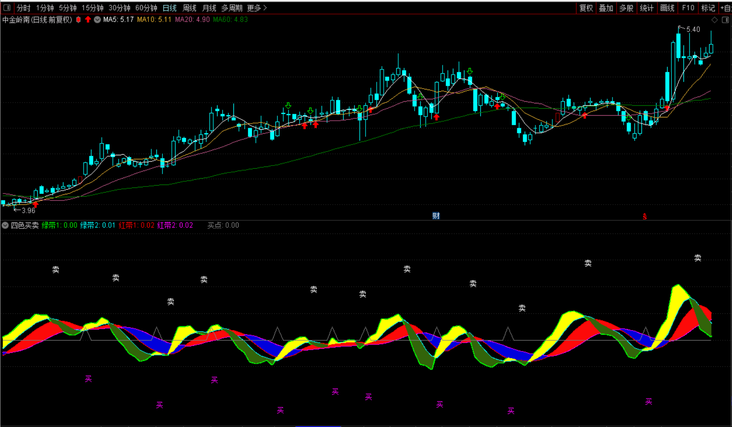Click the 绿带2: 0.01 value

tap(98, 225)
